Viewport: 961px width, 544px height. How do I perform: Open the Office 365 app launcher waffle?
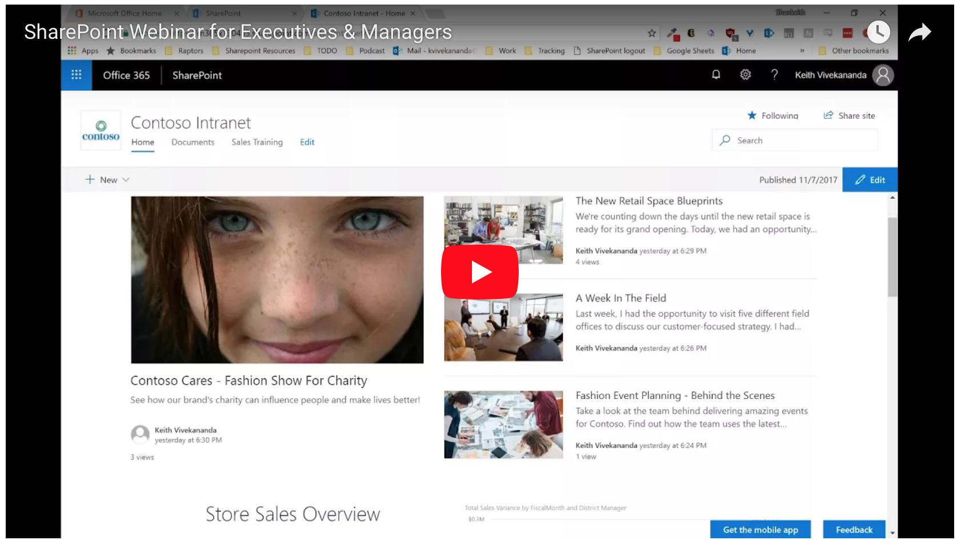coord(77,75)
